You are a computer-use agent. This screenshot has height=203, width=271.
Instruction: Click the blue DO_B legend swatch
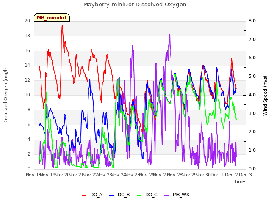[x=112, y=195]
